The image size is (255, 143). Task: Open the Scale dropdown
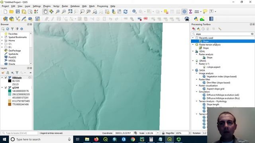(x=158, y=133)
